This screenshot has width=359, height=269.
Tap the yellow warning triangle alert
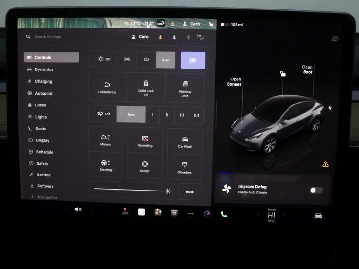coord(325,165)
